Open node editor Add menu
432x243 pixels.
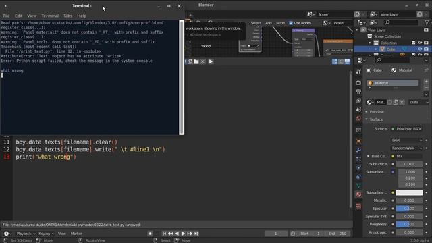[x=269, y=23]
